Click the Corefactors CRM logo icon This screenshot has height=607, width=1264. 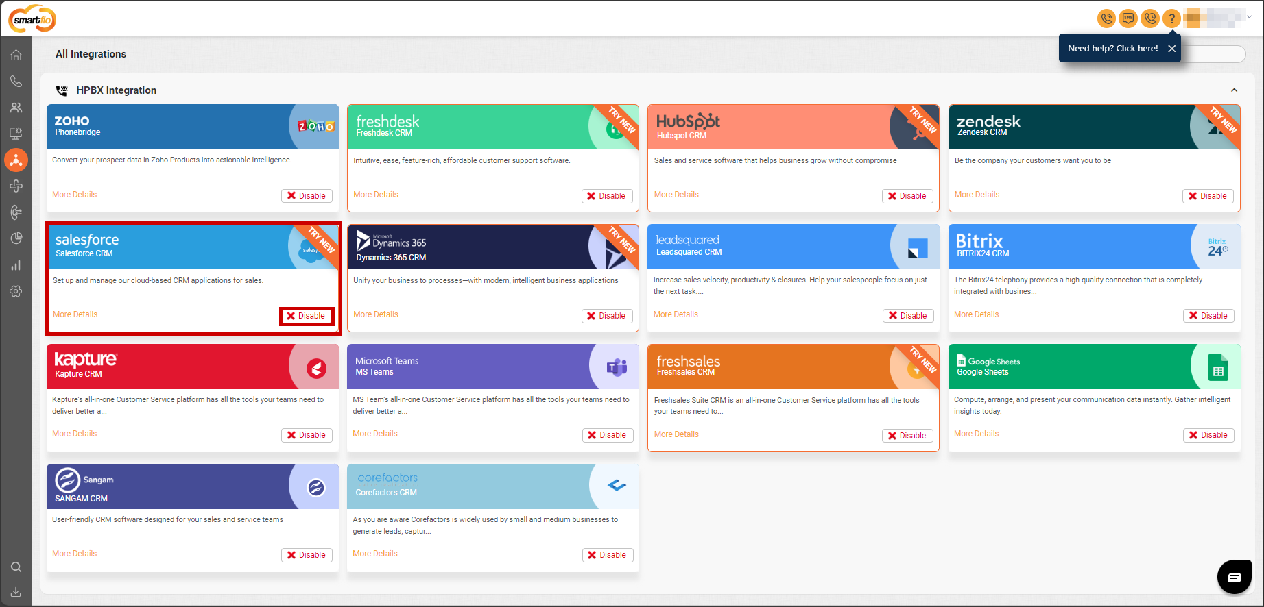[617, 485]
